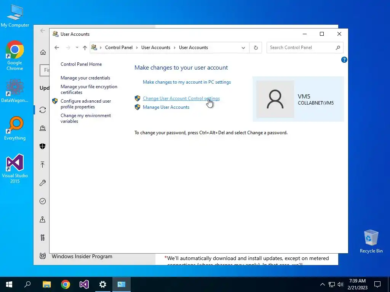Expand chevron before Control Panel breadcrumb
Image resolution: width=390 pixels, height=292 pixels.
coord(101,48)
